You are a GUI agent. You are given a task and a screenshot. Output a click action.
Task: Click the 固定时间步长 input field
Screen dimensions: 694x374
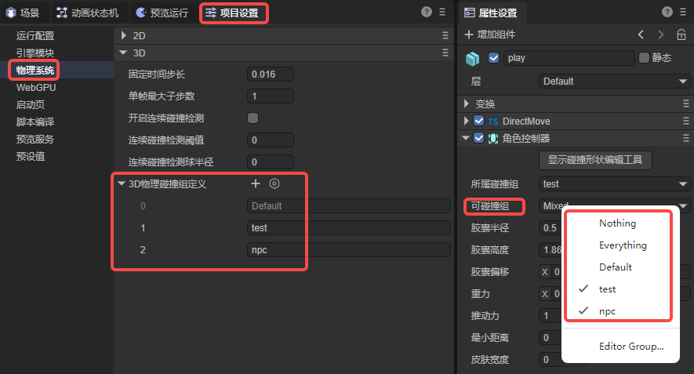pos(271,74)
